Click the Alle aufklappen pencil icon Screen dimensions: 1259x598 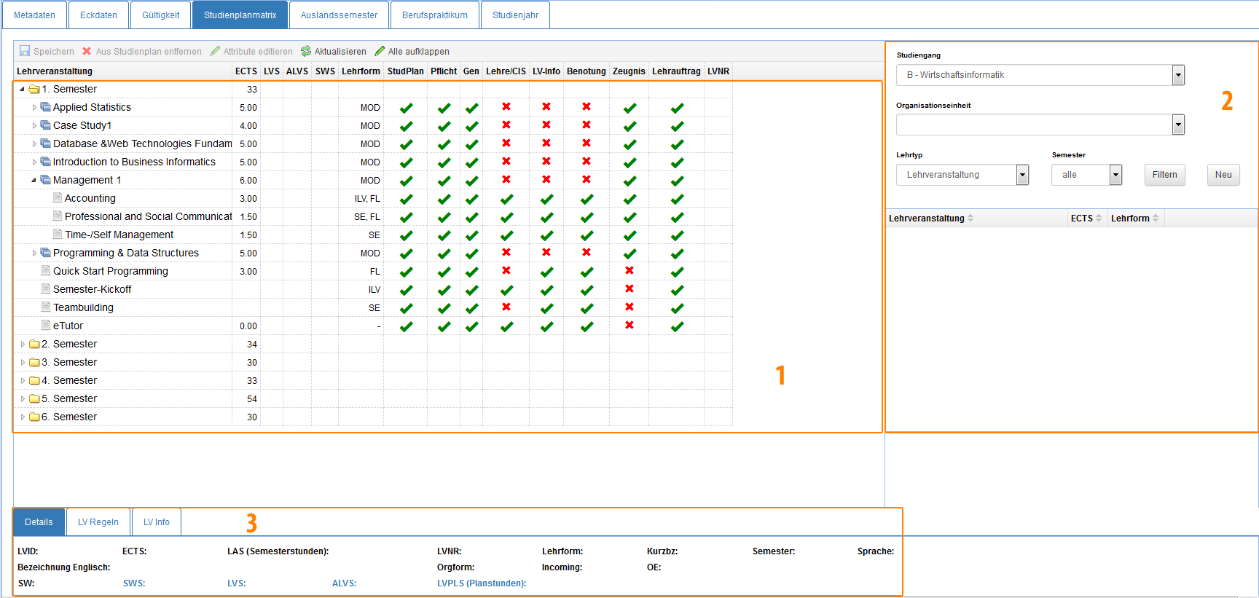tap(380, 51)
